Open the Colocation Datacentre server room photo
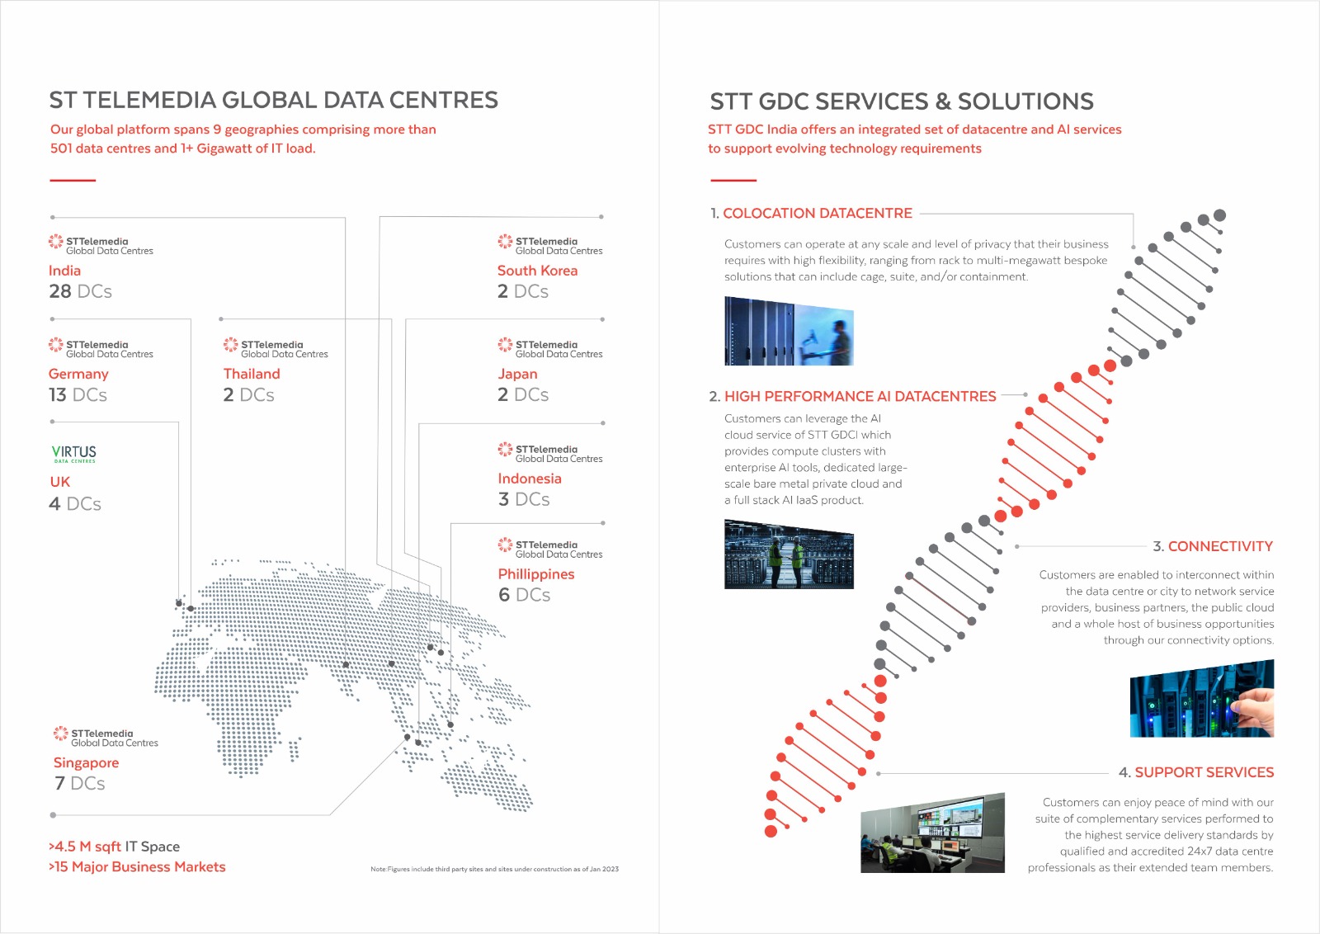 789,331
